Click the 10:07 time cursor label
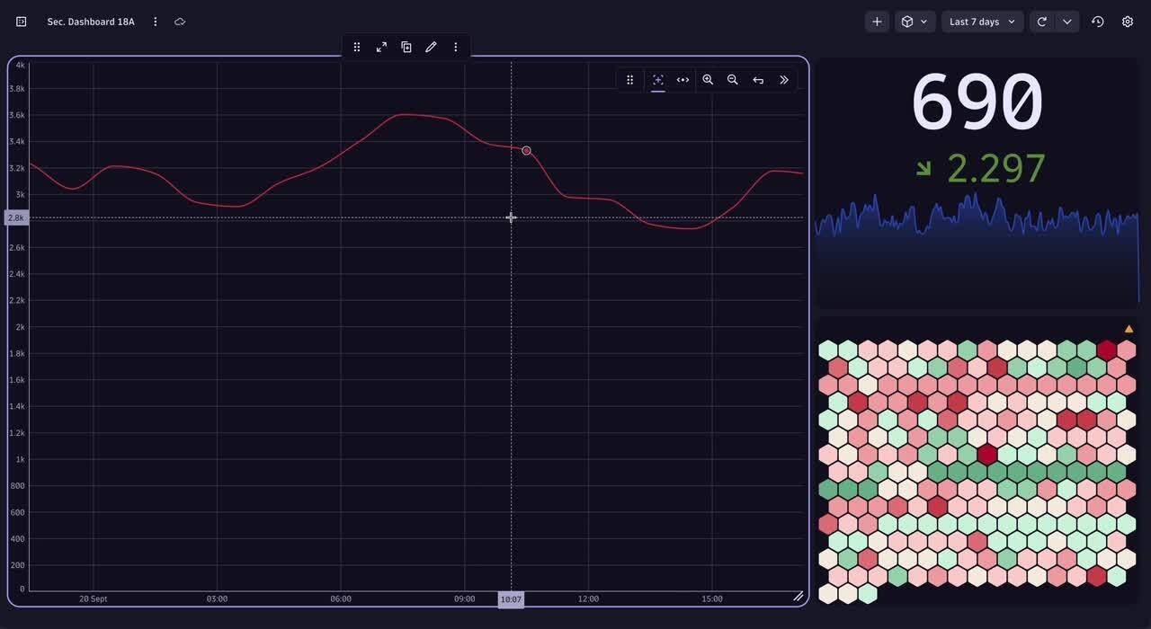The image size is (1151, 629). [511, 599]
